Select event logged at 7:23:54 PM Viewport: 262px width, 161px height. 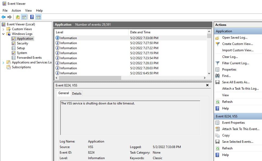tap(131, 58)
